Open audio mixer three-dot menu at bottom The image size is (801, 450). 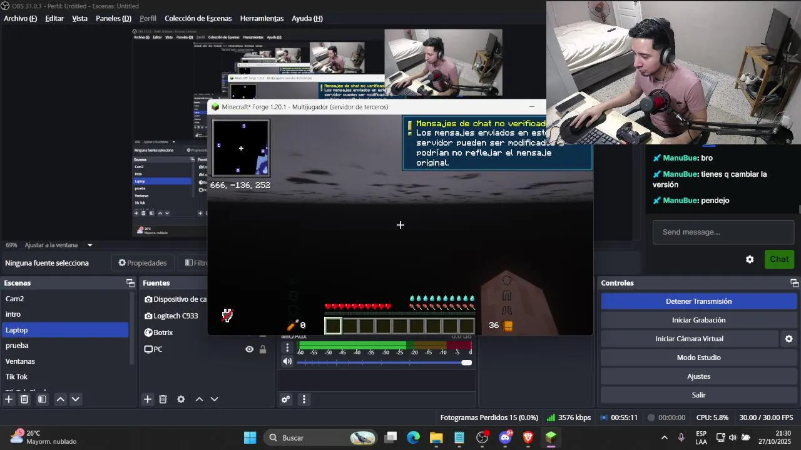coord(304,399)
